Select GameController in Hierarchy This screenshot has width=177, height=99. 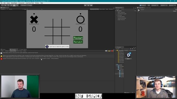point(122,18)
